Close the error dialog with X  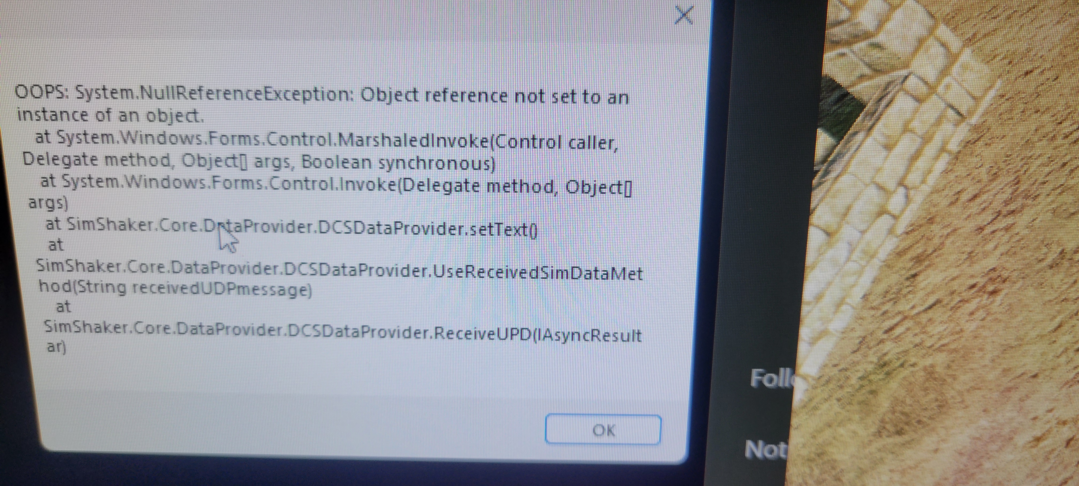[684, 16]
